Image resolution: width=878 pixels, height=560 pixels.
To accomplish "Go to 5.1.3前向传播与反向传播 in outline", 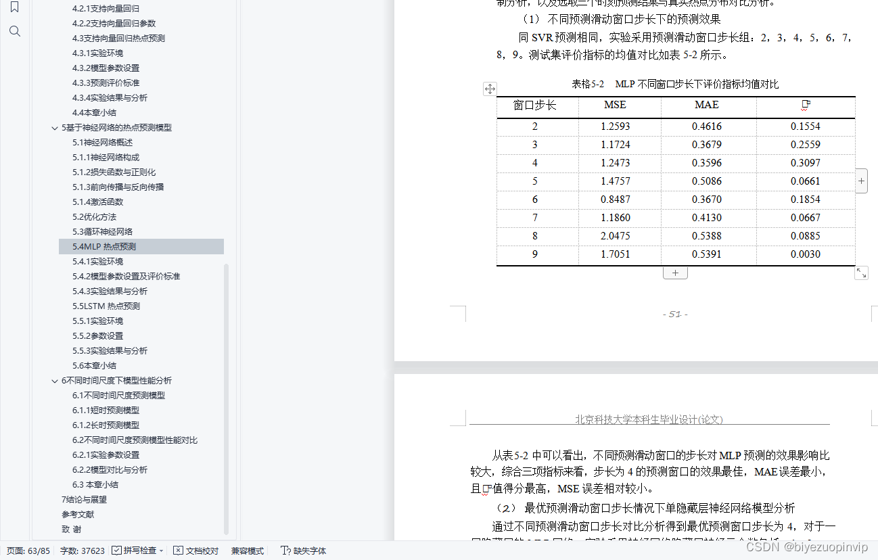I will tap(118, 187).
